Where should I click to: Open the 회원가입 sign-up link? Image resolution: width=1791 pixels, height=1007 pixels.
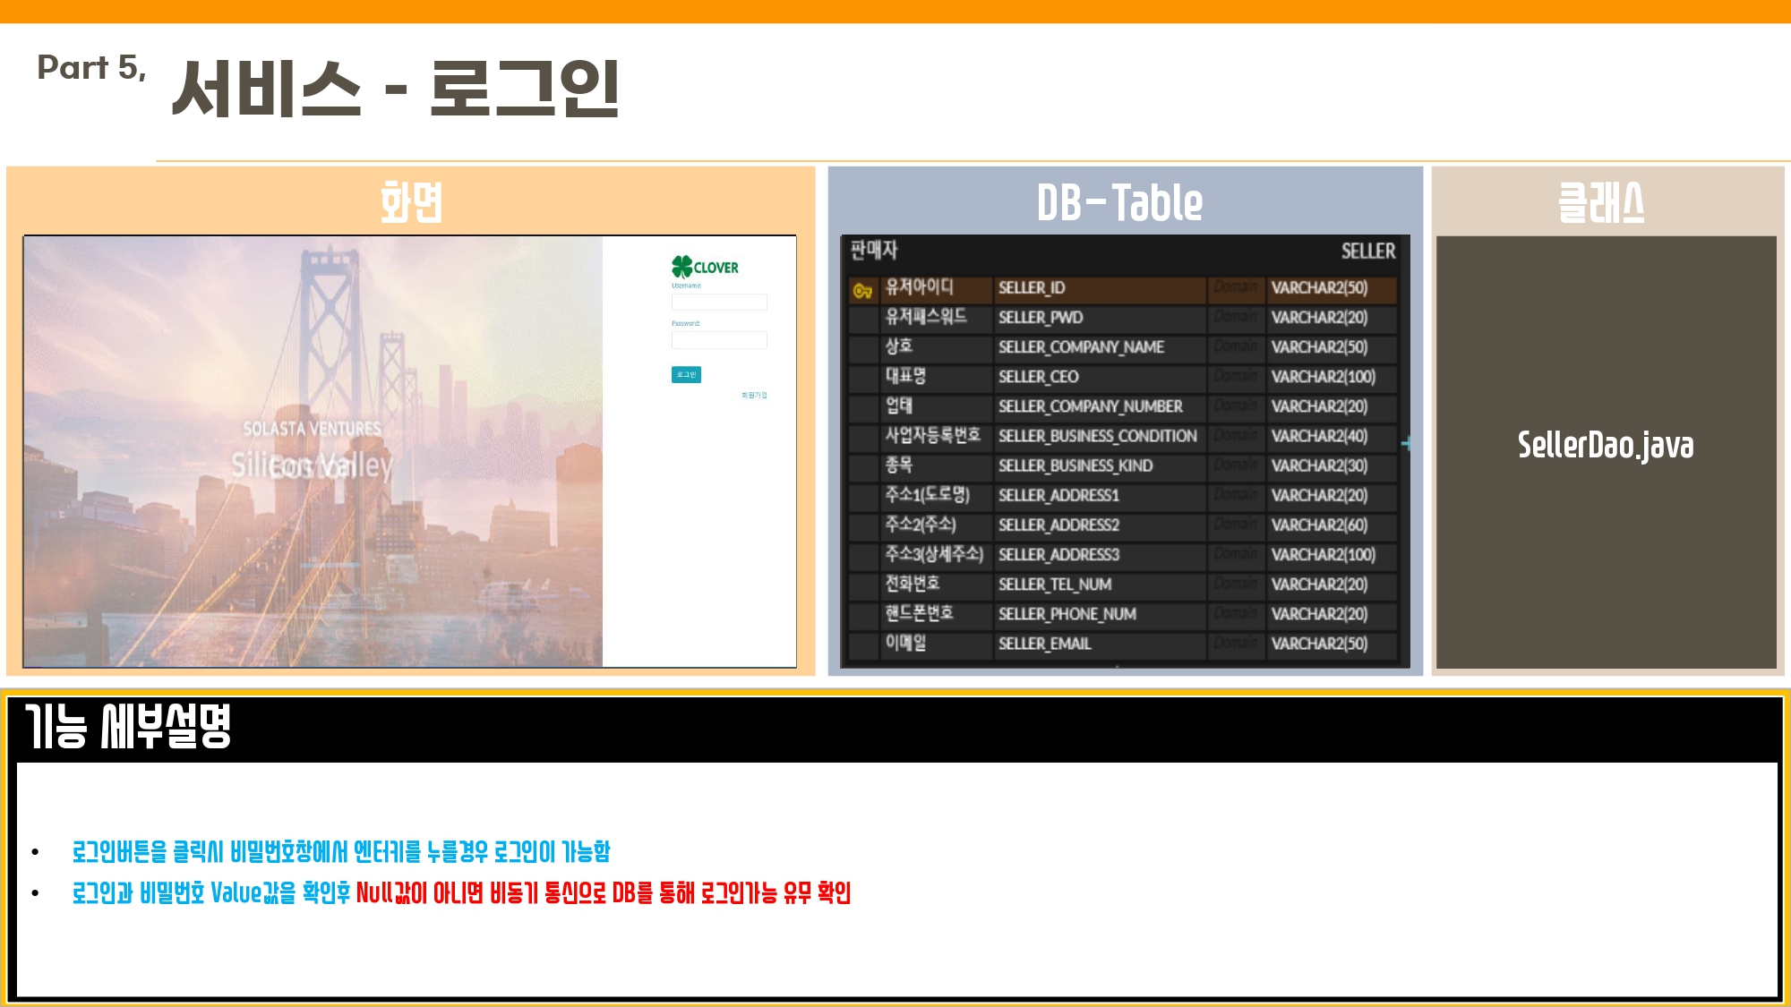point(754,395)
